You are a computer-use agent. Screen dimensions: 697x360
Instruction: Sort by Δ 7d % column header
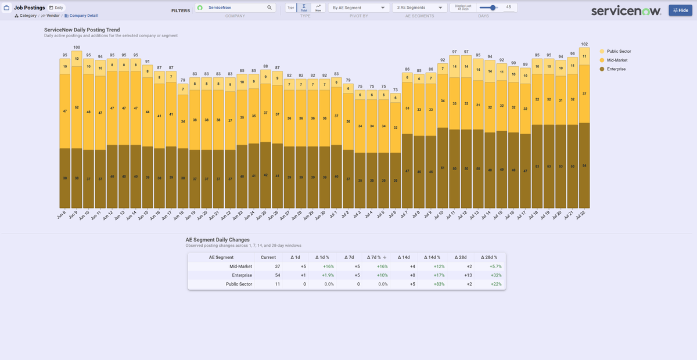(376, 257)
